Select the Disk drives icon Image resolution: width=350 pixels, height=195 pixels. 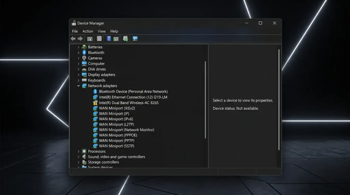(84, 69)
